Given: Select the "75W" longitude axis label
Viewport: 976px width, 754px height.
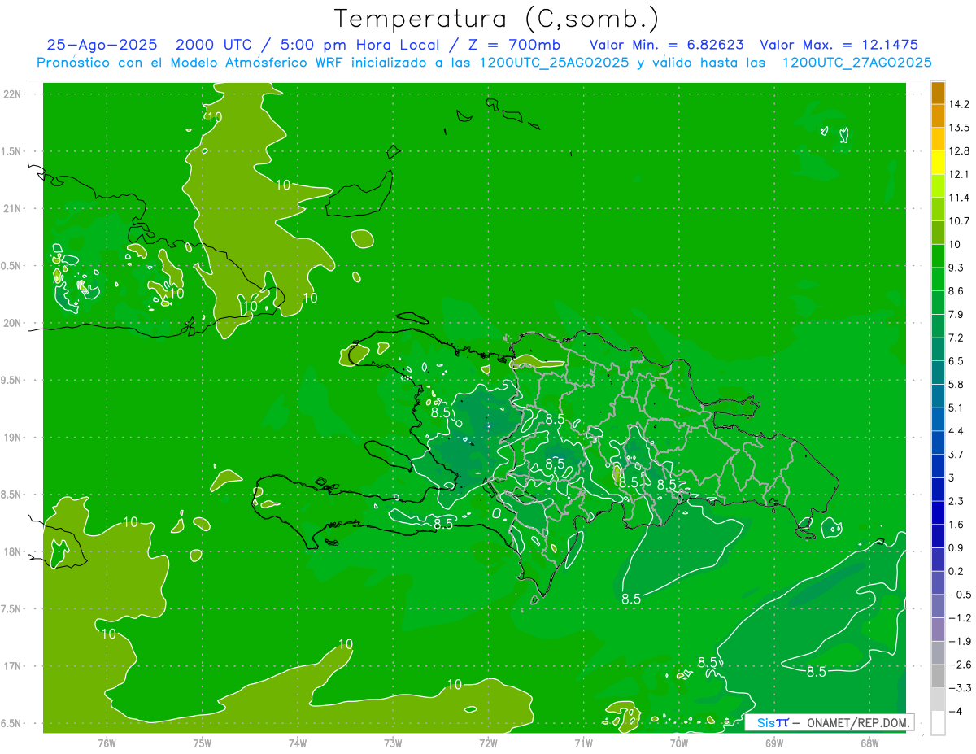Looking at the screenshot, I should (203, 743).
